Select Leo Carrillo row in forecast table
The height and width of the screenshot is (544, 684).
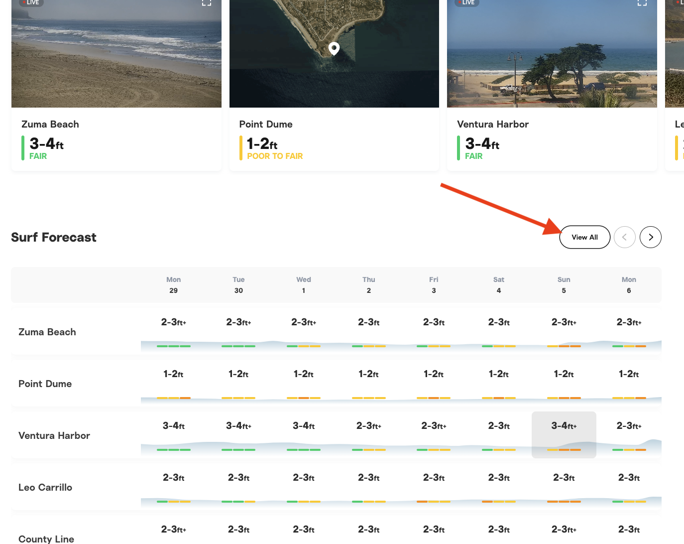[x=45, y=487]
